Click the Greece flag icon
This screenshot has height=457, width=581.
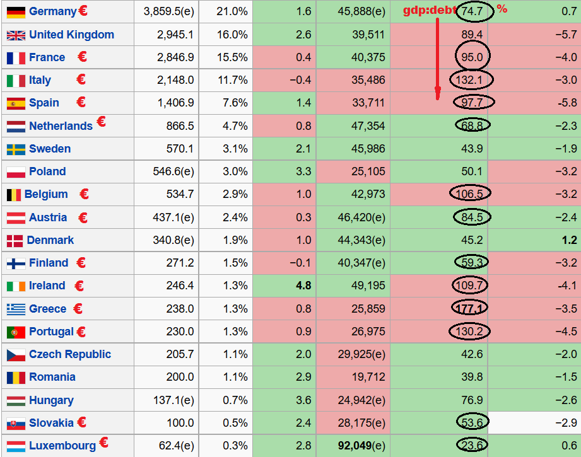pyautogui.click(x=16, y=309)
